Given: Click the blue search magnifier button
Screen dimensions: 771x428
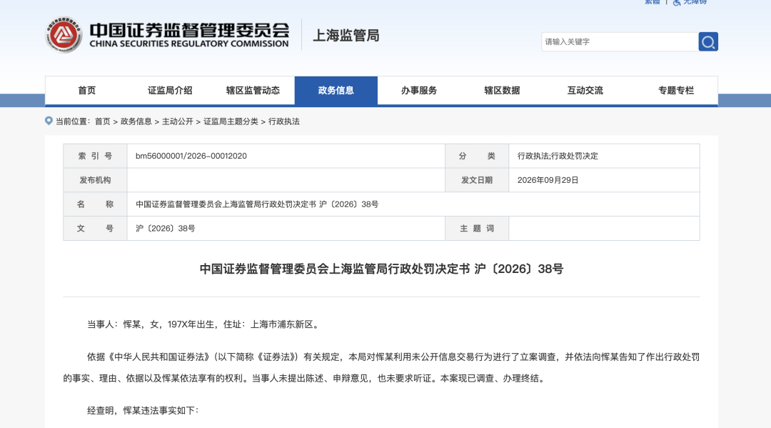Looking at the screenshot, I should [708, 42].
